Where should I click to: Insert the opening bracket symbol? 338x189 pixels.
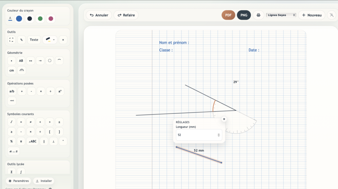50,132
